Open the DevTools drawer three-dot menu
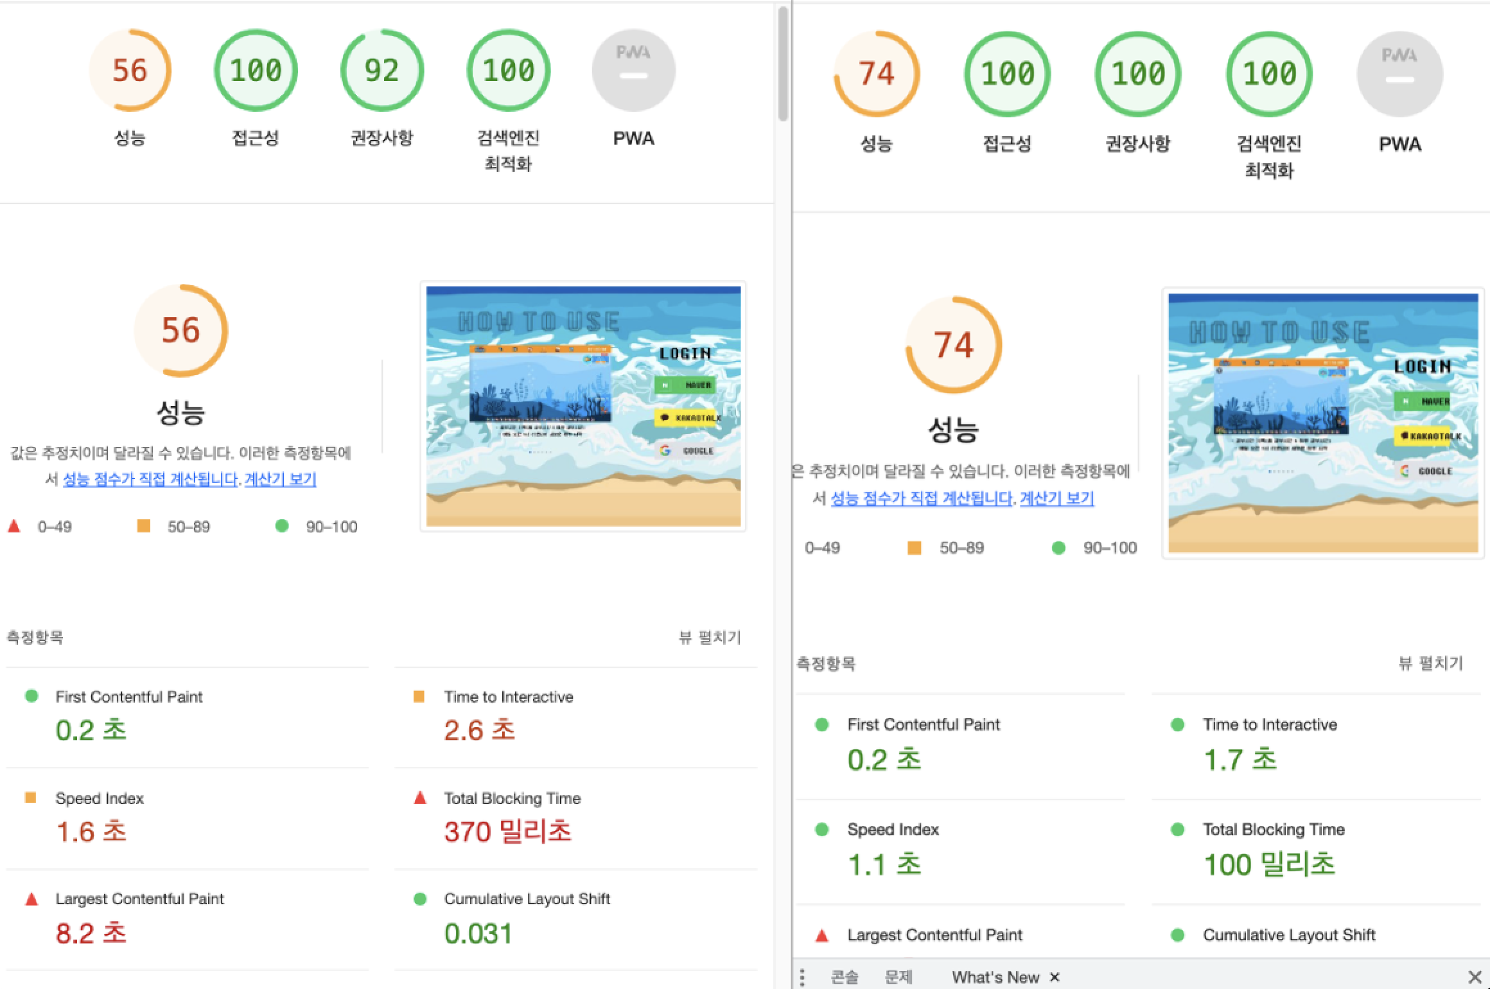The height and width of the screenshot is (989, 1490). tap(803, 977)
